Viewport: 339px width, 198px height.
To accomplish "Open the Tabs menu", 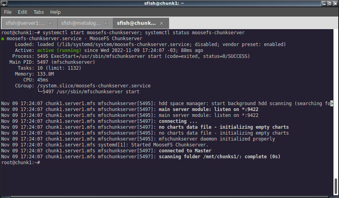I will click(x=38, y=12).
